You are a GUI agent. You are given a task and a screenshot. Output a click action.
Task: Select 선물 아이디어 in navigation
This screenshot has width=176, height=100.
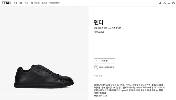click(x=35, y=3)
